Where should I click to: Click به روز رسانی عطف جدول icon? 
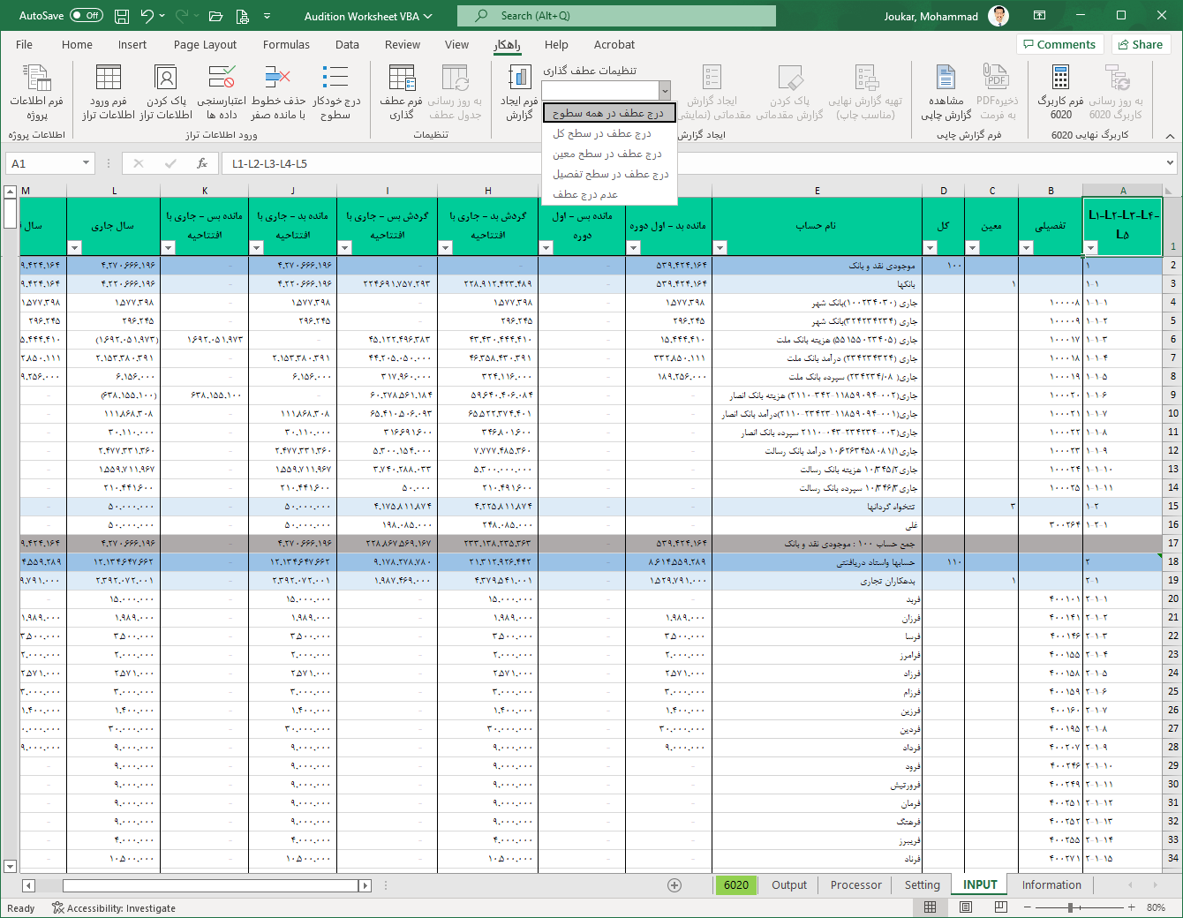(456, 92)
